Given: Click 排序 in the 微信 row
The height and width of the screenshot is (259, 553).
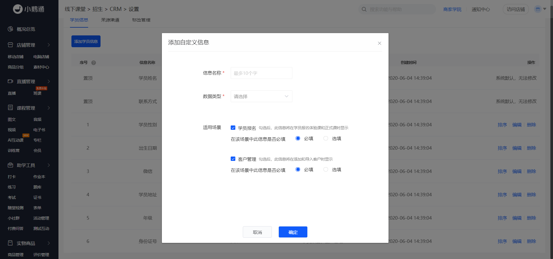Looking at the screenshot, I should [502, 171].
